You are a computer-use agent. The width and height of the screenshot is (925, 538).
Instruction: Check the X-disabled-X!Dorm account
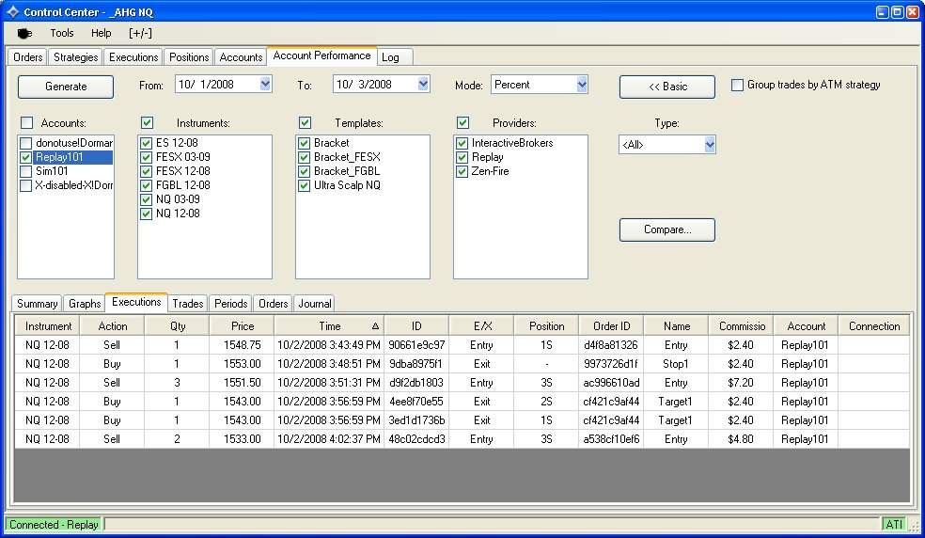pos(25,185)
